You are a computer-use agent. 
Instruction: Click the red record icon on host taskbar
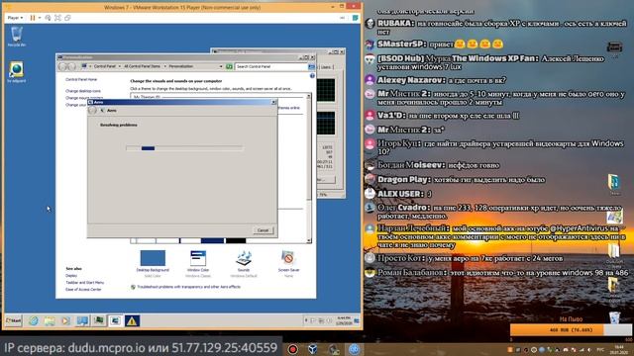pyautogui.click(x=293, y=349)
